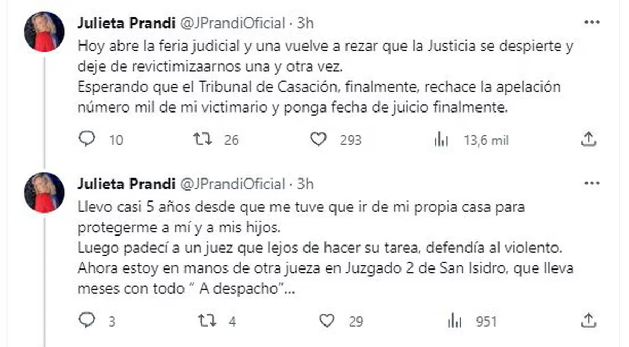Share the first tweet via the share icon
This screenshot has height=347, width=629.
click(x=588, y=139)
